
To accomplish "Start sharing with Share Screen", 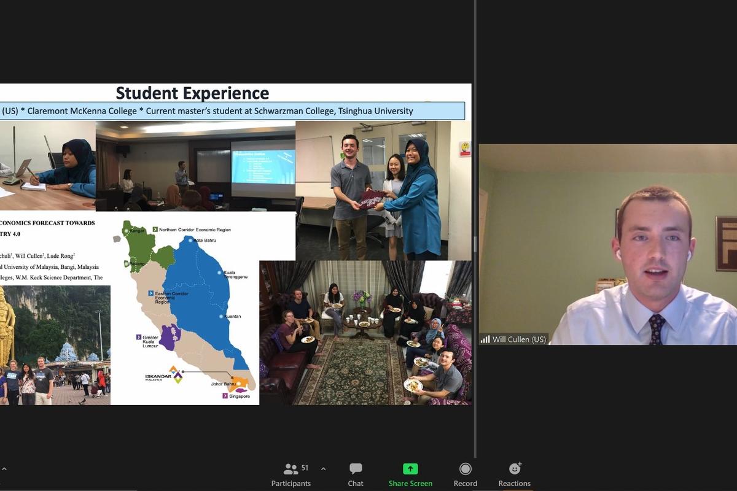I will [410, 475].
